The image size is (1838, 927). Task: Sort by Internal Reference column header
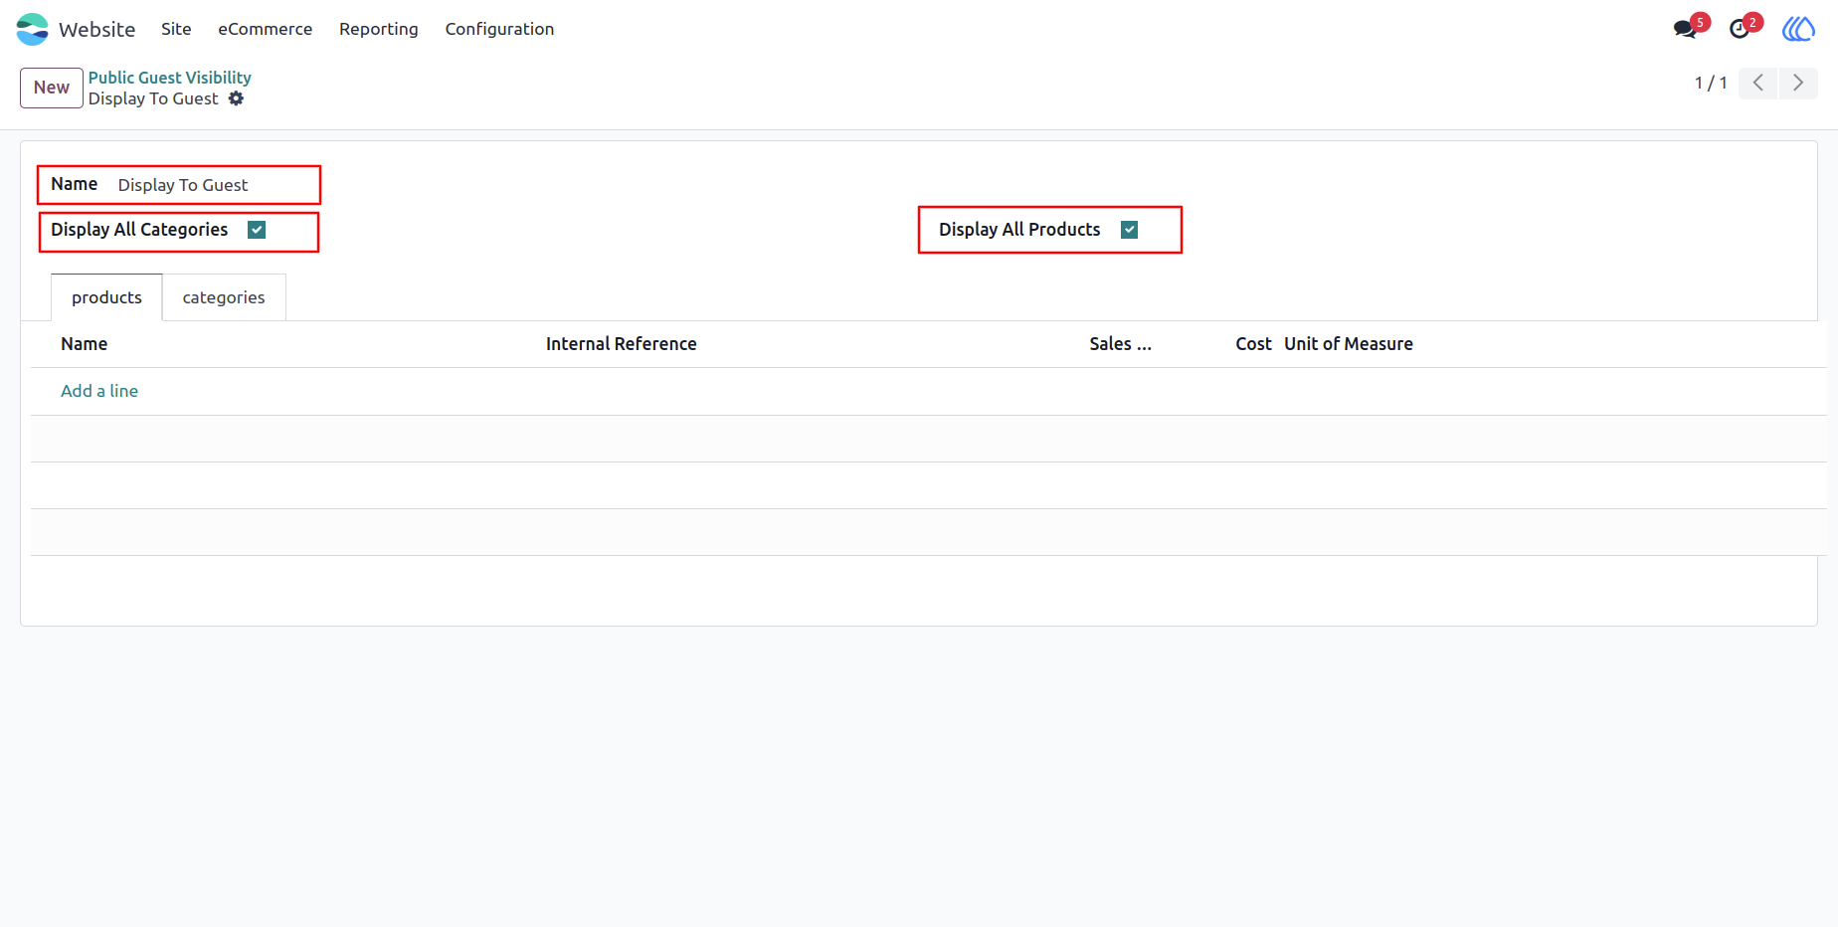point(621,344)
